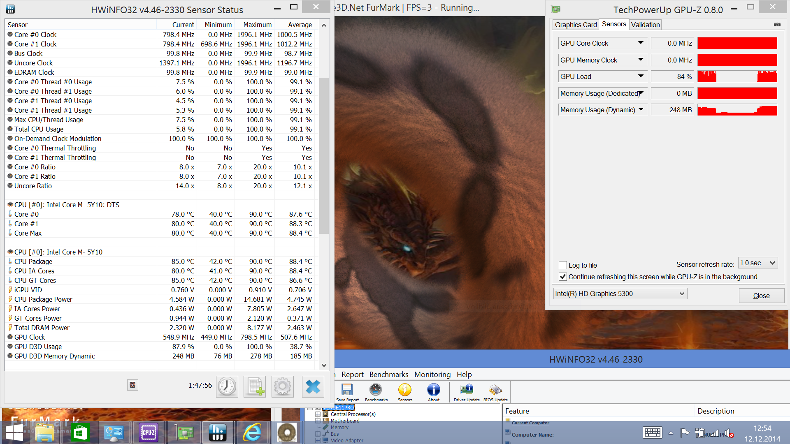The image size is (790, 444).
Task: Click the scroll-up arrow of sensor list
Action: [324, 25]
